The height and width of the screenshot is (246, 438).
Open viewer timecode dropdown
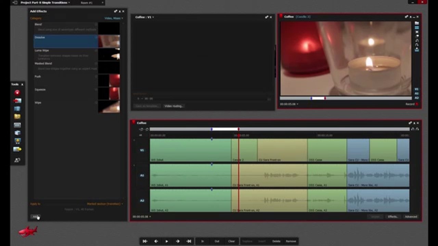click(x=289, y=104)
